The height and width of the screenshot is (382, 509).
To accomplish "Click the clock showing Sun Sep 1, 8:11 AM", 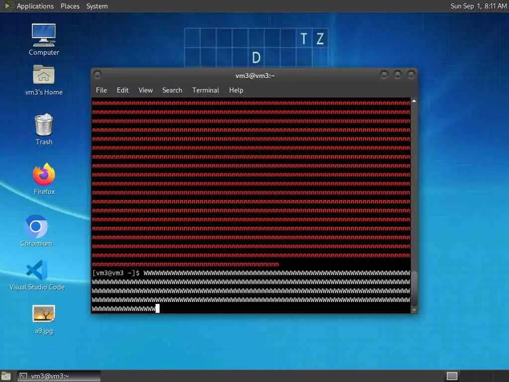I will [x=479, y=6].
